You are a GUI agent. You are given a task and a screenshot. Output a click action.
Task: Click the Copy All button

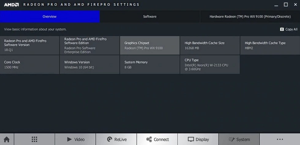click(x=289, y=29)
